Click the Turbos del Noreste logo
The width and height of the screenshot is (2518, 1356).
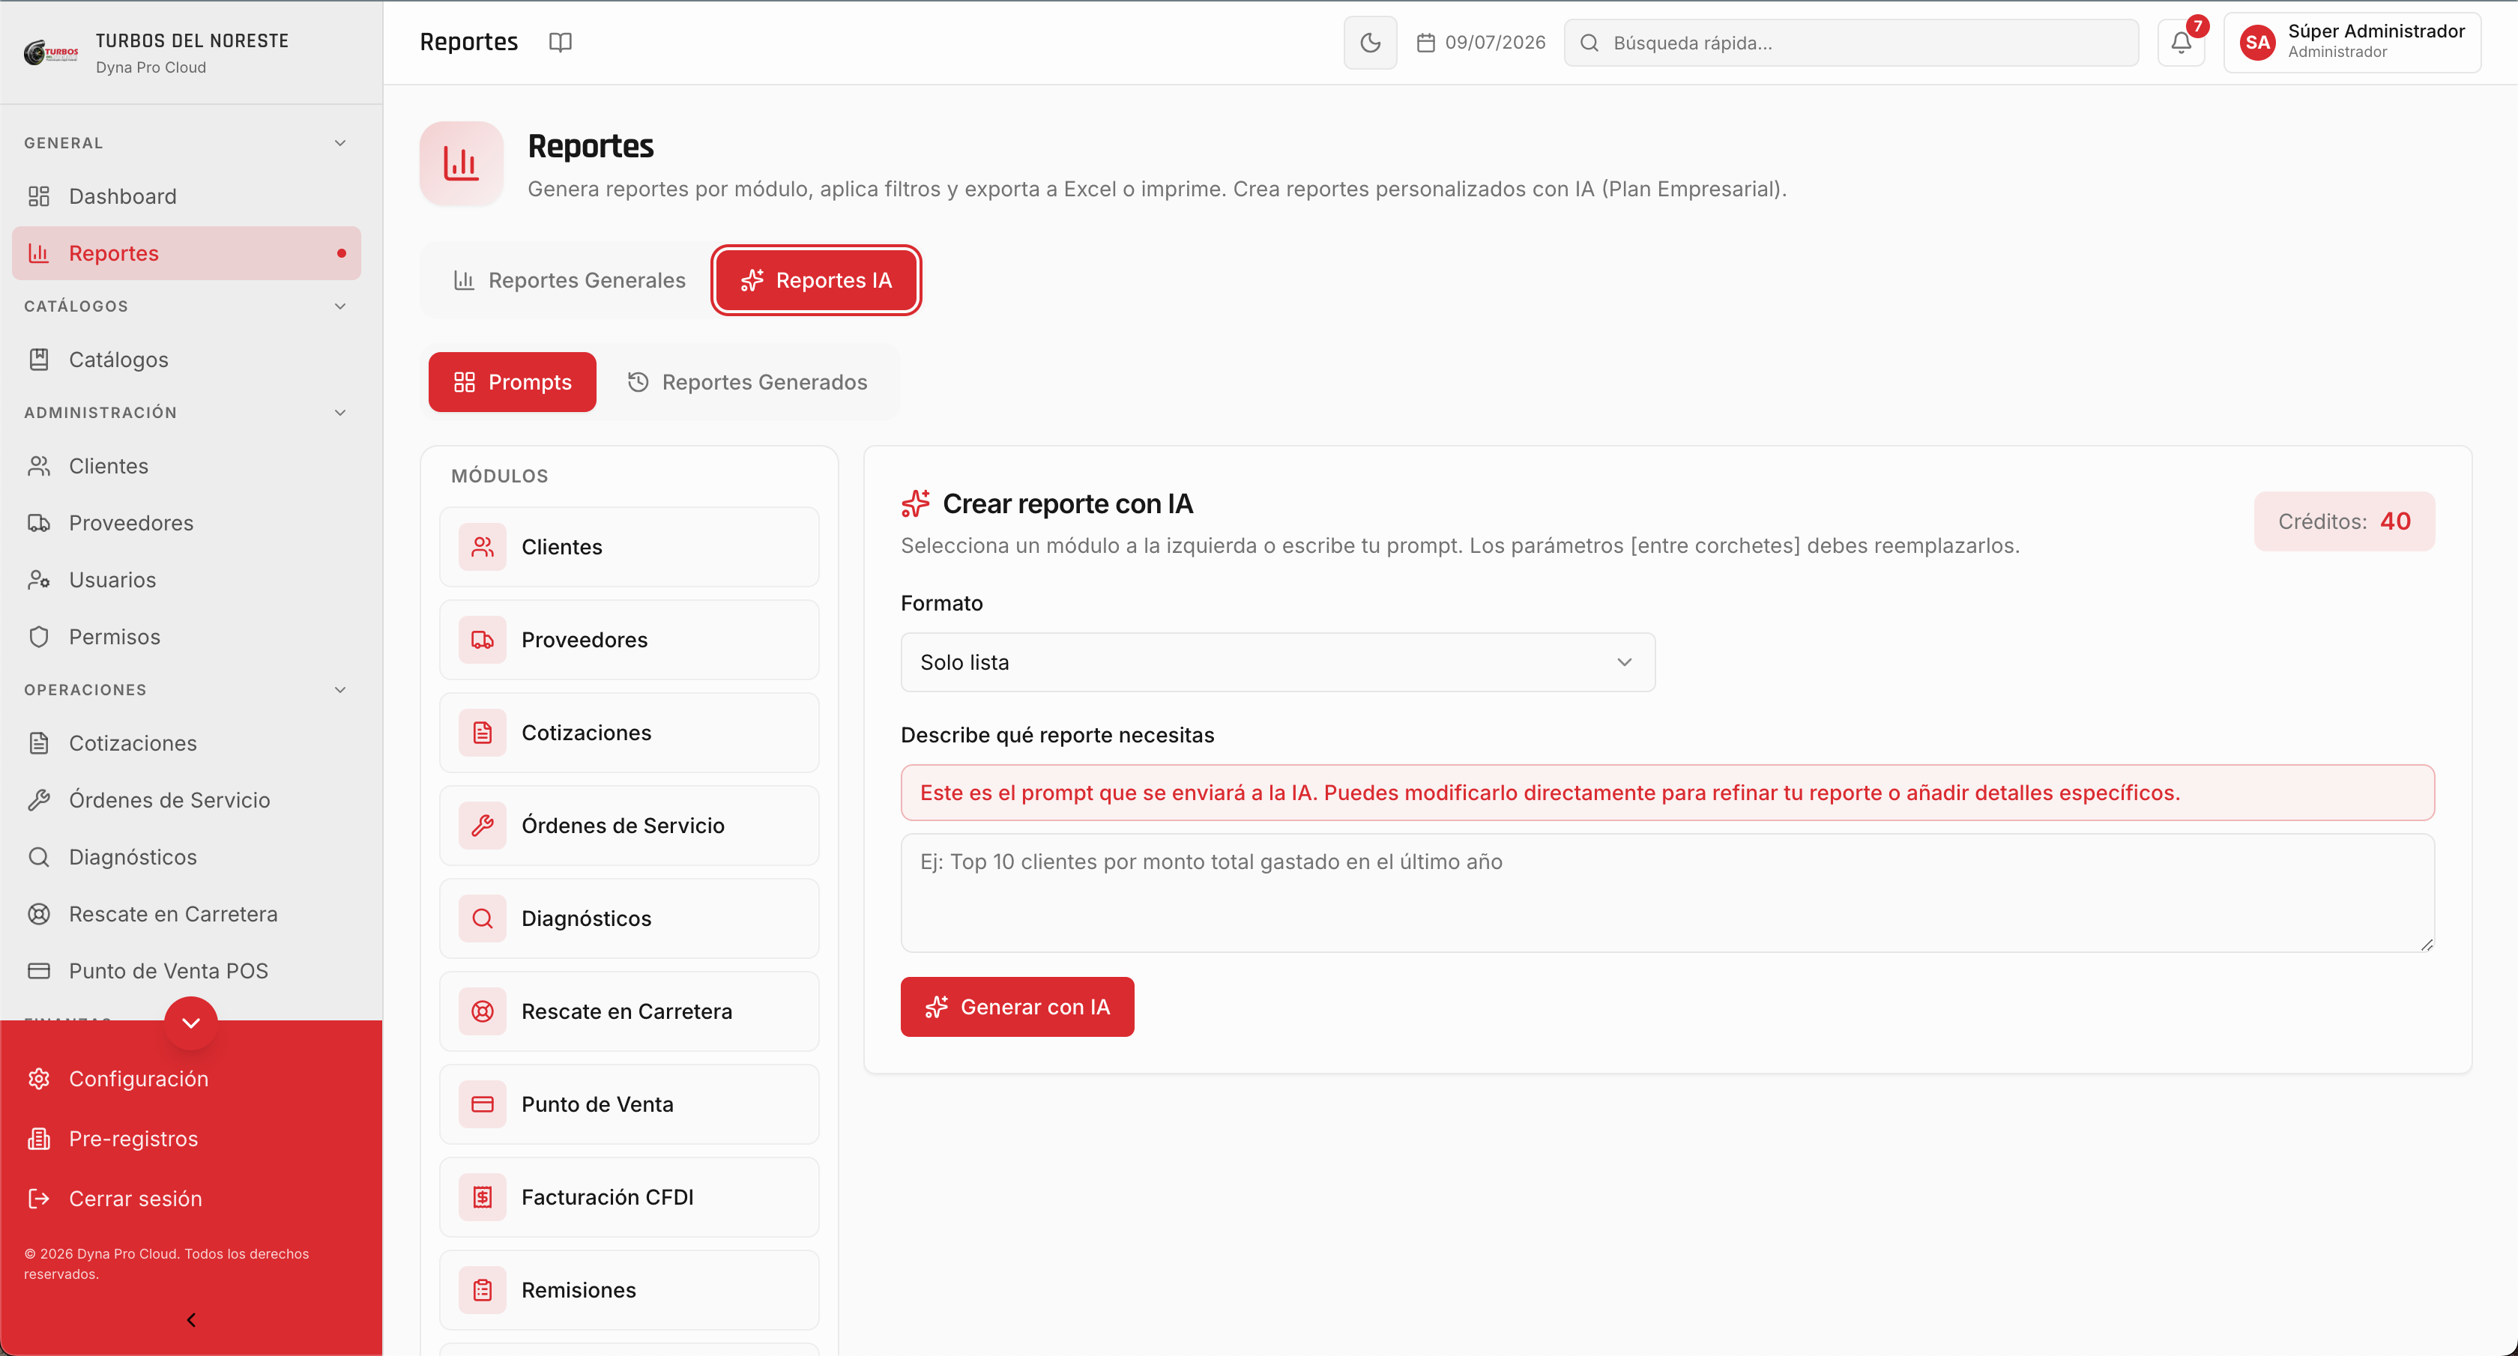[51, 52]
